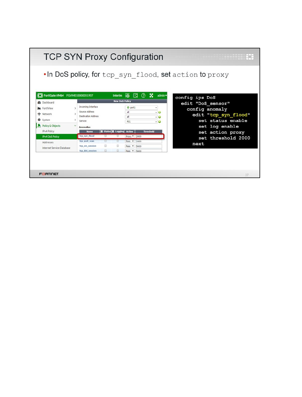The width and height of the screenshot is (302, 397).
Task: Open Destination Address dropdown
Action: (x=141, y=117)
